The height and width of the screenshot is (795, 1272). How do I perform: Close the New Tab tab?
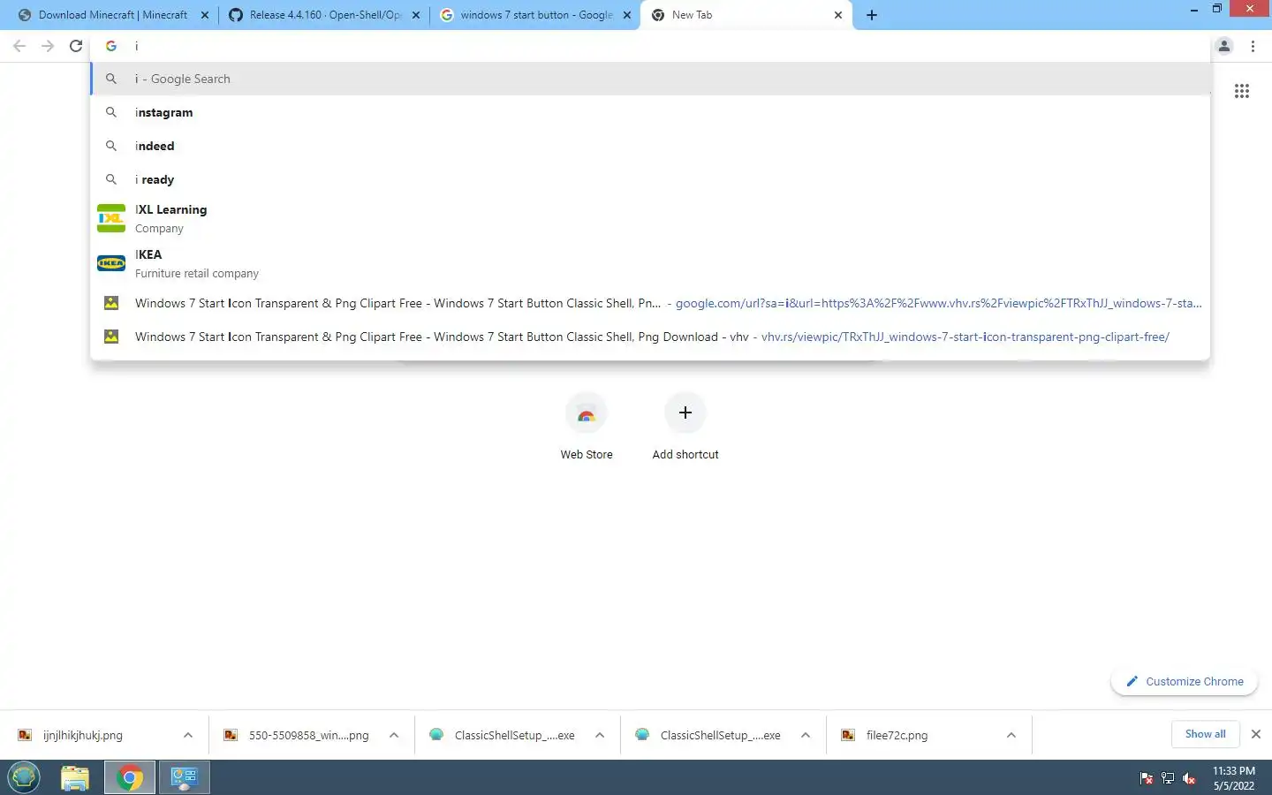838,15
